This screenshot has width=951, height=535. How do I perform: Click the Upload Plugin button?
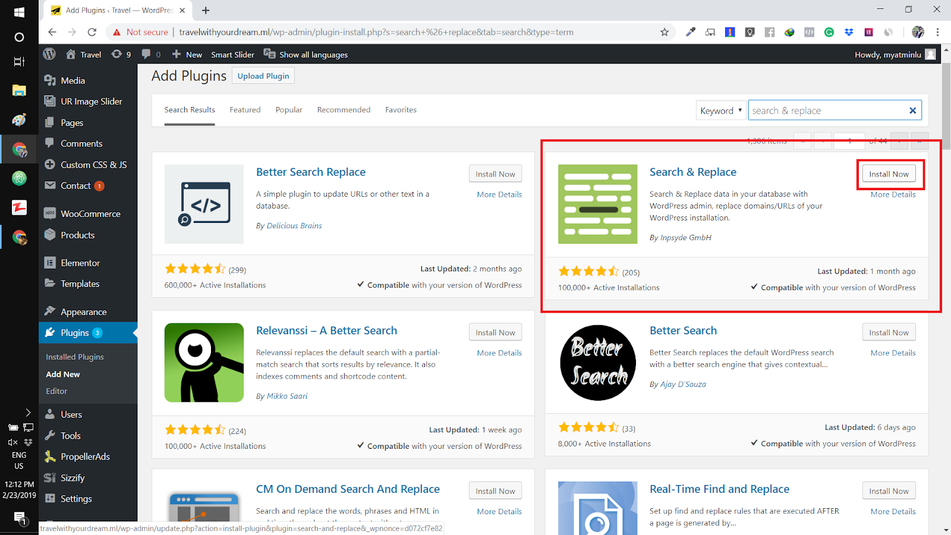click(x=263, y=76)
